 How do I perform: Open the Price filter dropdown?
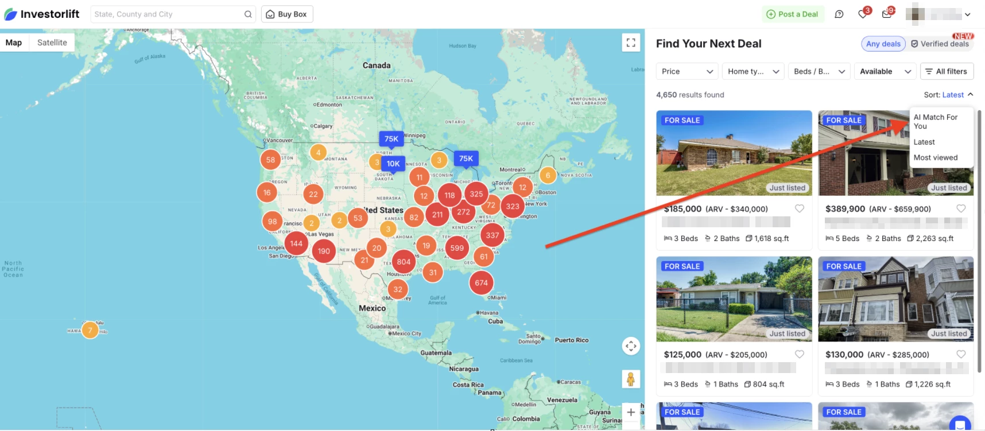[x=687, y=71]
